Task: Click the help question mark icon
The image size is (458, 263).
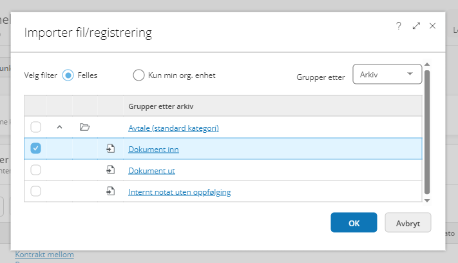Action: tap(399, 26)
